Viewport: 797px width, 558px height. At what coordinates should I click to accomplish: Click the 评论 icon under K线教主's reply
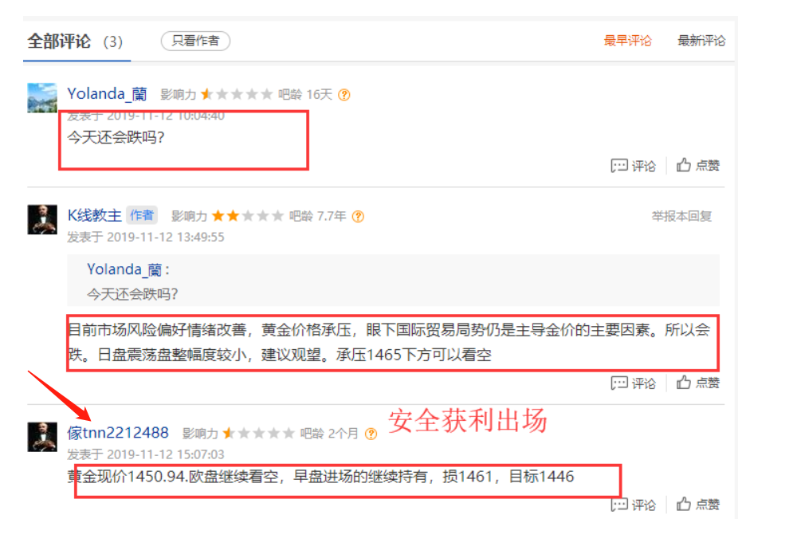click(633, 383)
